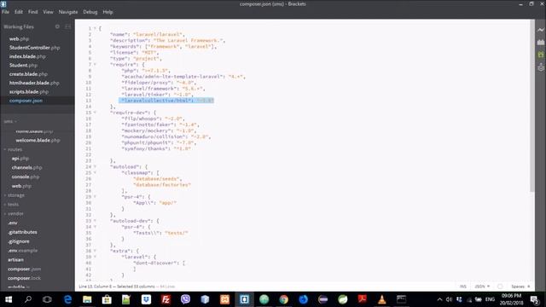Open api.php in routes folder
Viewport: 546px width, 307px height.
pos(20,159)
